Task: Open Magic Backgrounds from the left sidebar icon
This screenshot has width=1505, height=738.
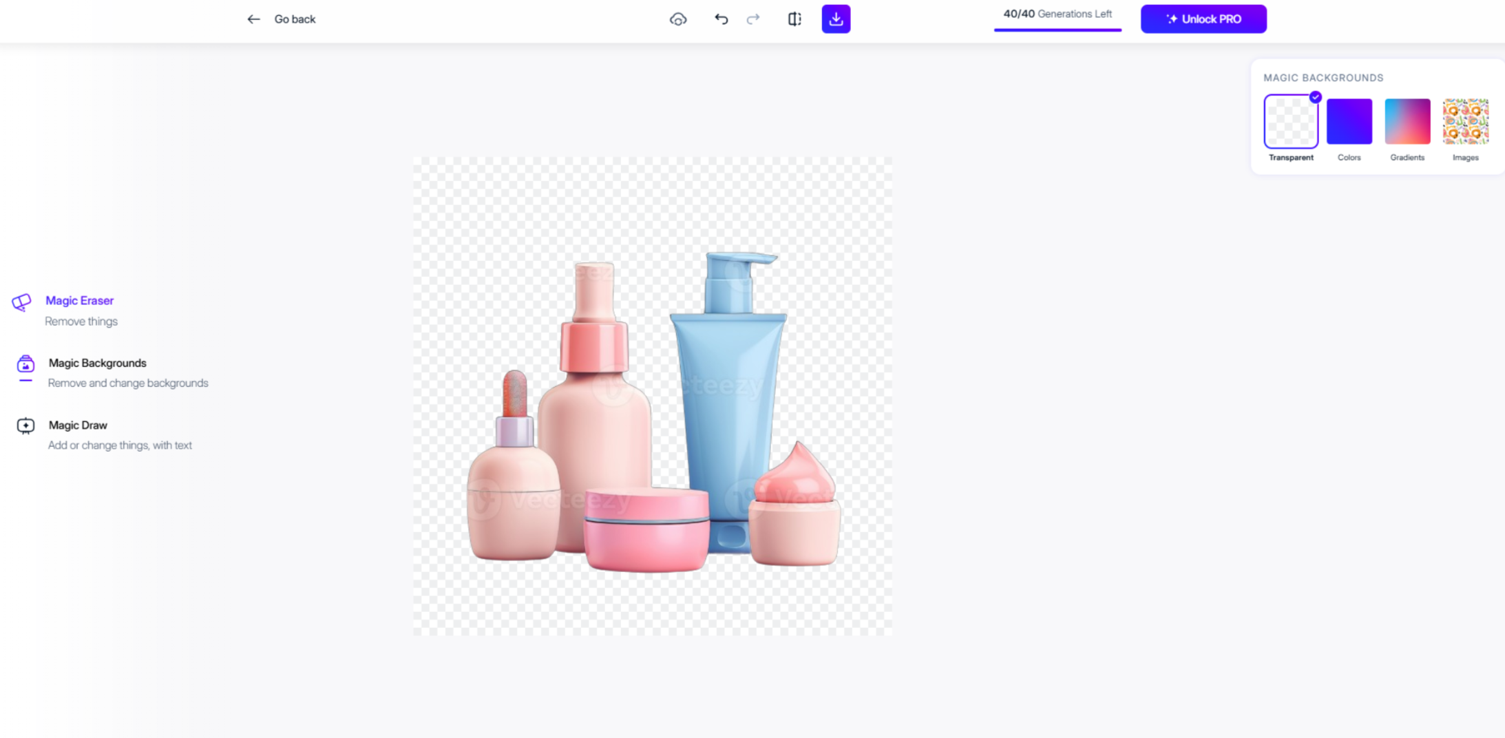Action: (x=25, y=363)
